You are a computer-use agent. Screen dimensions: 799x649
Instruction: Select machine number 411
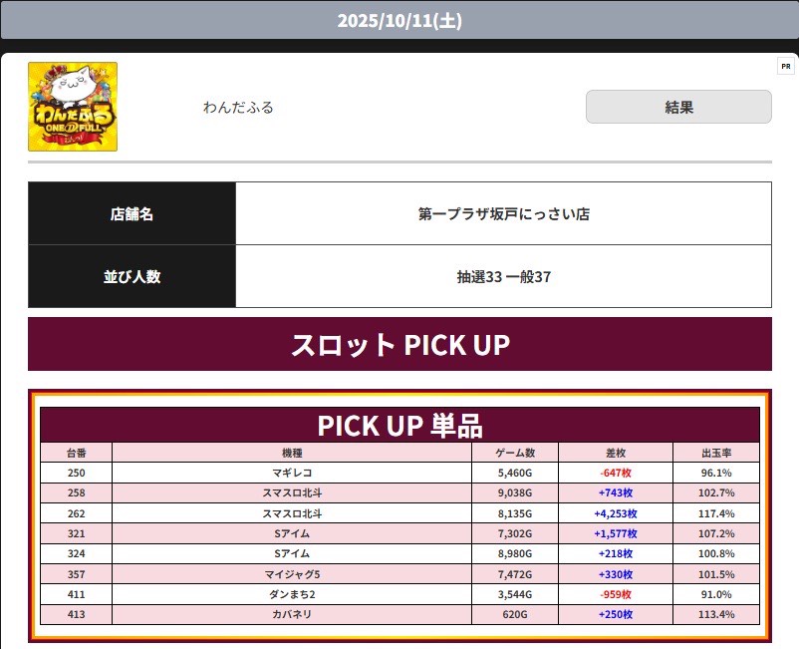[76, 594]
